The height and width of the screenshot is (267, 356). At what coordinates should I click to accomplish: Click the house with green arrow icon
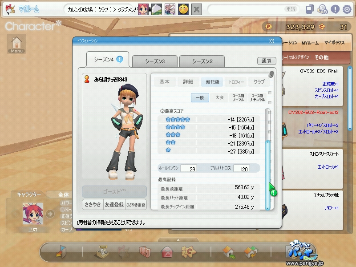click(x=229, y=252)
